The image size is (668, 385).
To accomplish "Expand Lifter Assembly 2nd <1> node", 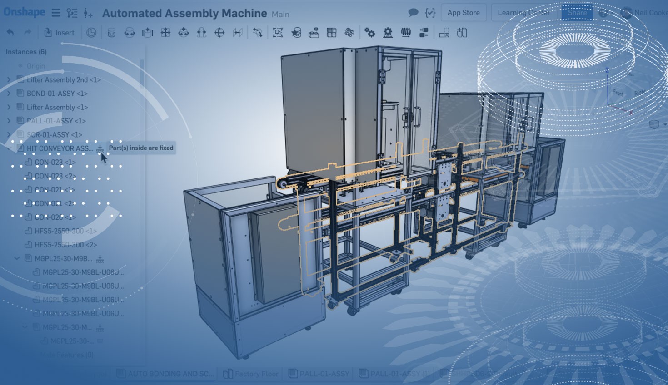I will 9,80.
